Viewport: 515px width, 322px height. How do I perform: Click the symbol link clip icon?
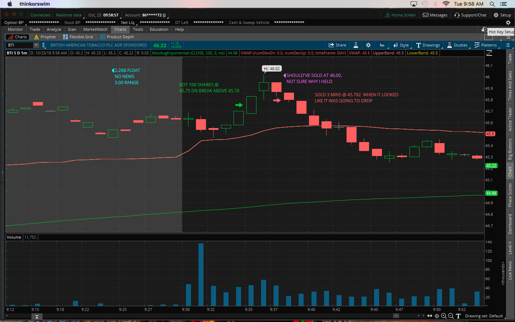tap(44, 45)
